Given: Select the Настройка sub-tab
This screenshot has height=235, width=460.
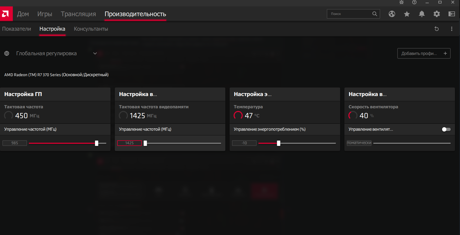Looking at the screenshot, I should coord(52,29).
